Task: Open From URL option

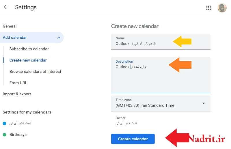Action: pos(18,83)
